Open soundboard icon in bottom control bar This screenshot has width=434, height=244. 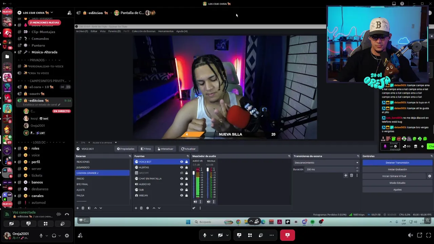click(x=261, y=235)
